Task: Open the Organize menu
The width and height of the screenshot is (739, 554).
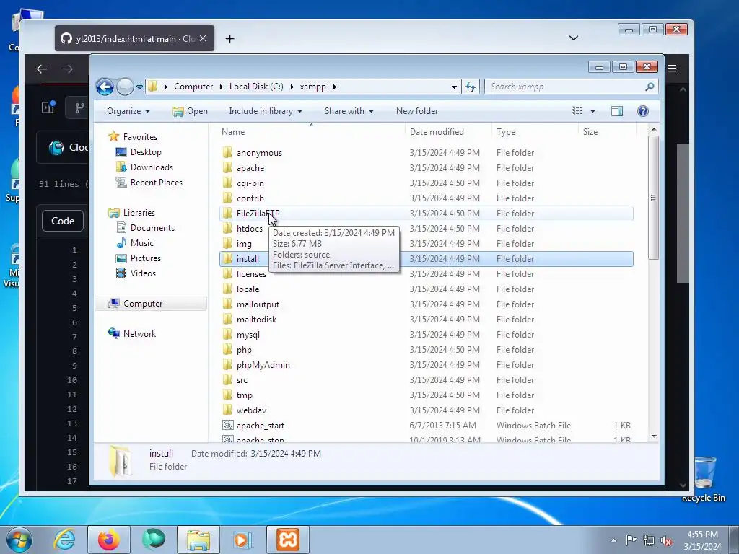Action: [128, 111]
